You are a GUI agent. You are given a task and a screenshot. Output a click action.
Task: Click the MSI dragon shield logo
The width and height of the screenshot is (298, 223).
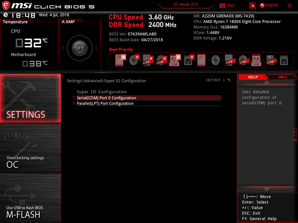click(x=6, y=6)
